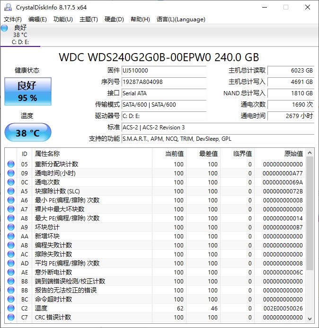The height and width of the screenshot is (328, 319).
Task: Click status orb for BC 命令超时计数
Action: tap(11, 299)
